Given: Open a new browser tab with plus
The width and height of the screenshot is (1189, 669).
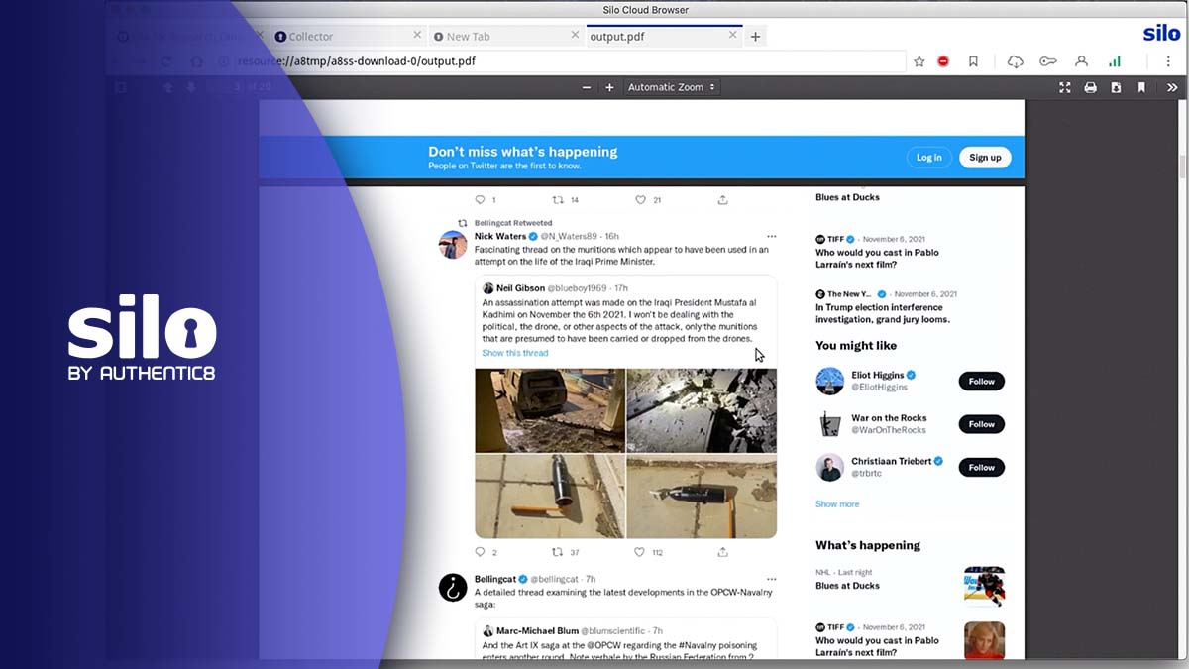Looking at the screenshot, I should [x=755, y=37].
